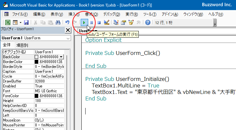Open the 表示(V) menu
Viewport: 236px width, 130px height.
point(57,14)
